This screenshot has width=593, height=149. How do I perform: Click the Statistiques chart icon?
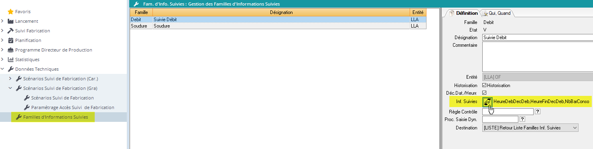[11, 60]
